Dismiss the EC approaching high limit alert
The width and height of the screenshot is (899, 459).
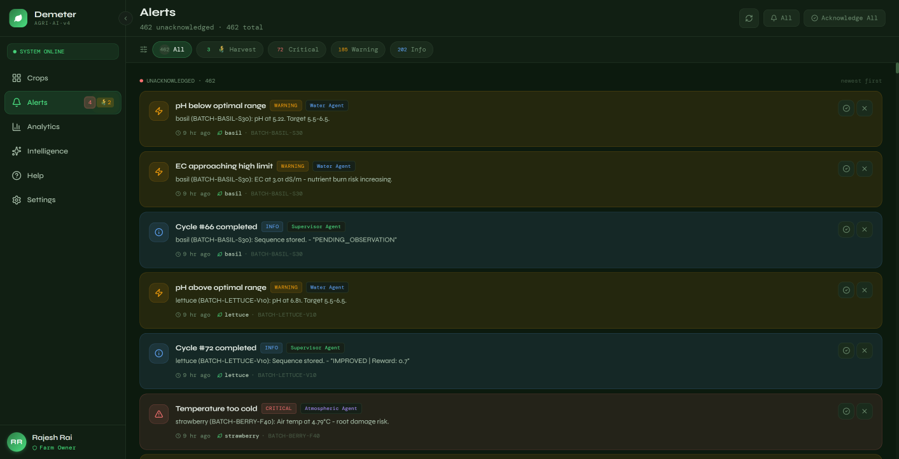point(864,168)
